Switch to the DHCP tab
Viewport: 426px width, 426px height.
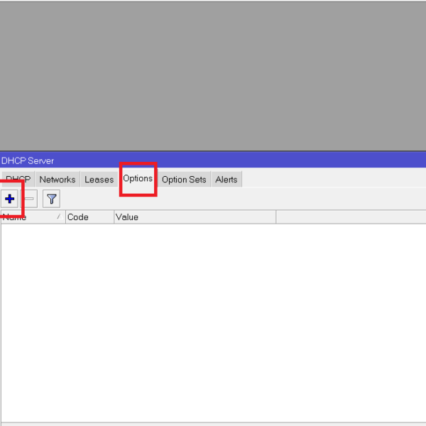point(18,180)
